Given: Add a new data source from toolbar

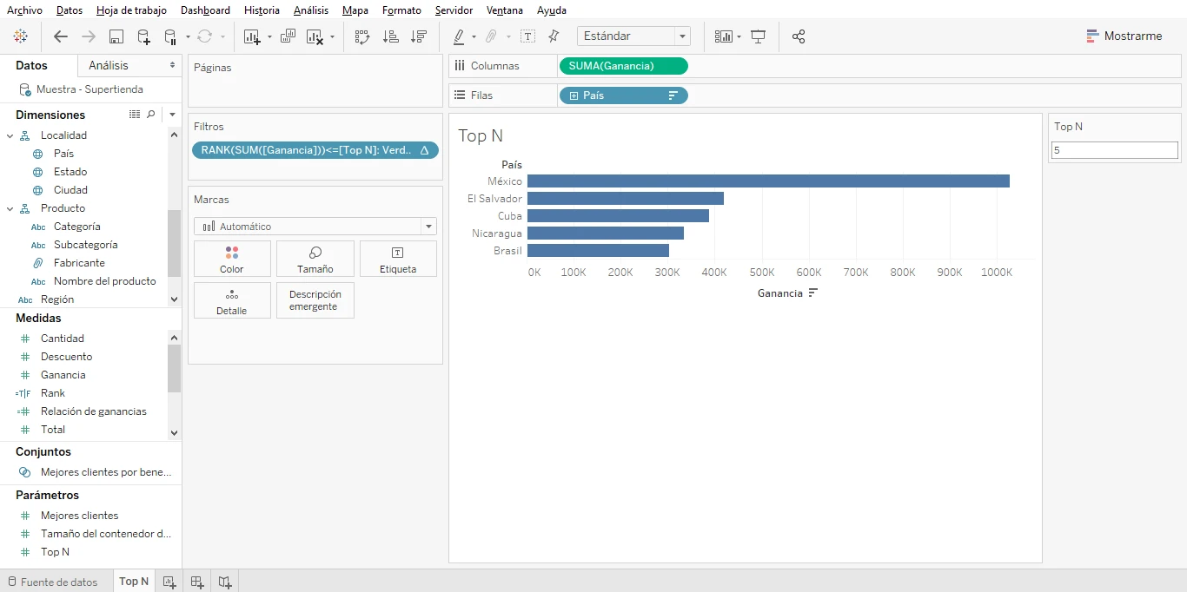Looking at the screenshot, I should pos(144,36).
